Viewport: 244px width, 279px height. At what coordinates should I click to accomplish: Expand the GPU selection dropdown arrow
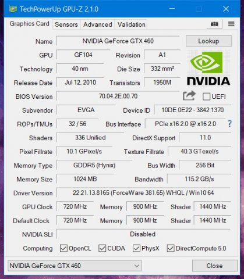(137, 266)
